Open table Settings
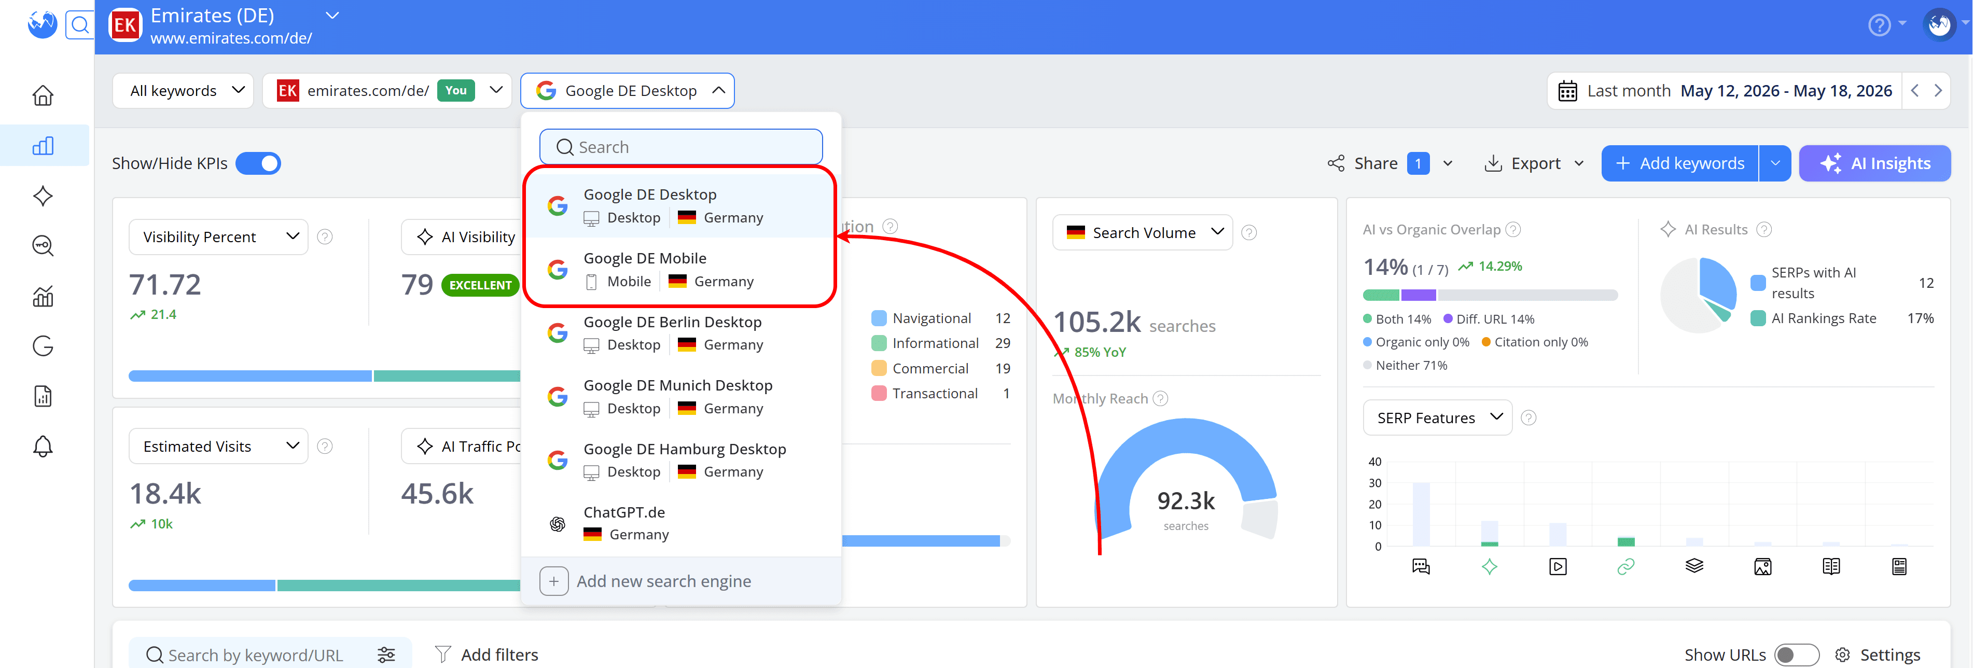The image size is (1973, 668). (x=1877, y=655)
